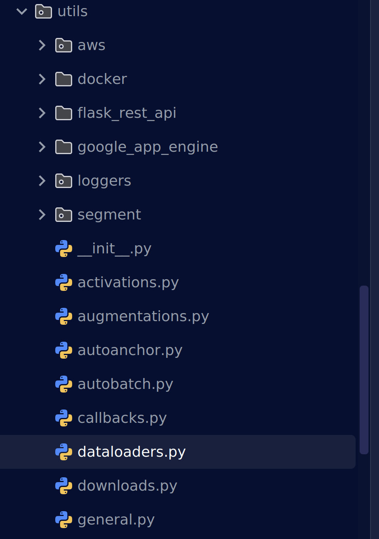The image size is (379, 539).
Task: Open the autobatch.py file
Action: point(125,384)
